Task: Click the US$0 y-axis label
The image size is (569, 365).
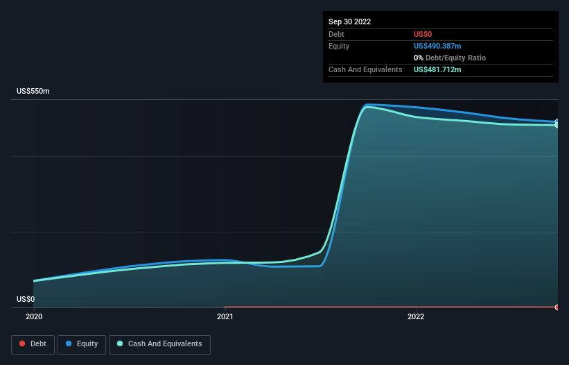Action: [x=26, y=299]
